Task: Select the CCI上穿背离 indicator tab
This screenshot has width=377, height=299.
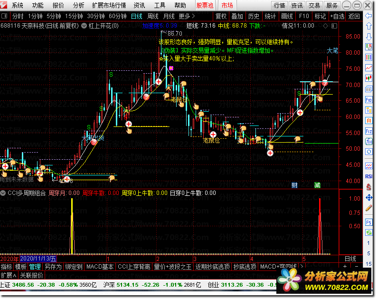Action: click(x=134, y=267)
